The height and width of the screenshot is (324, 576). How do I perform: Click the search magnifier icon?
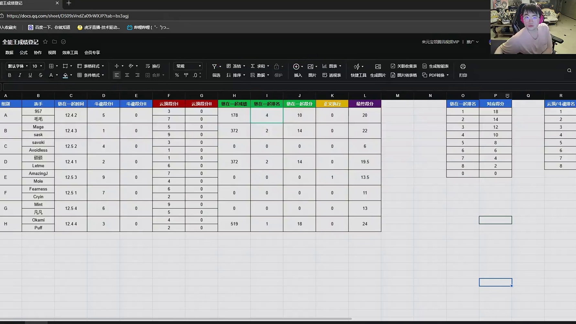[x=569, y=70]
